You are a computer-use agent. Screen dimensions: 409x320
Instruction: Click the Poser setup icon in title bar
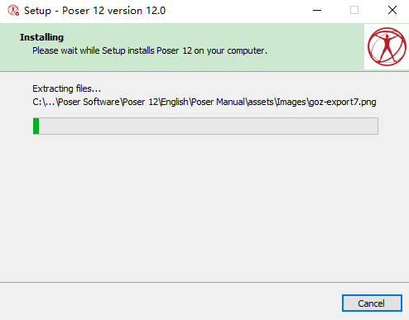click(x=13, y=11)
